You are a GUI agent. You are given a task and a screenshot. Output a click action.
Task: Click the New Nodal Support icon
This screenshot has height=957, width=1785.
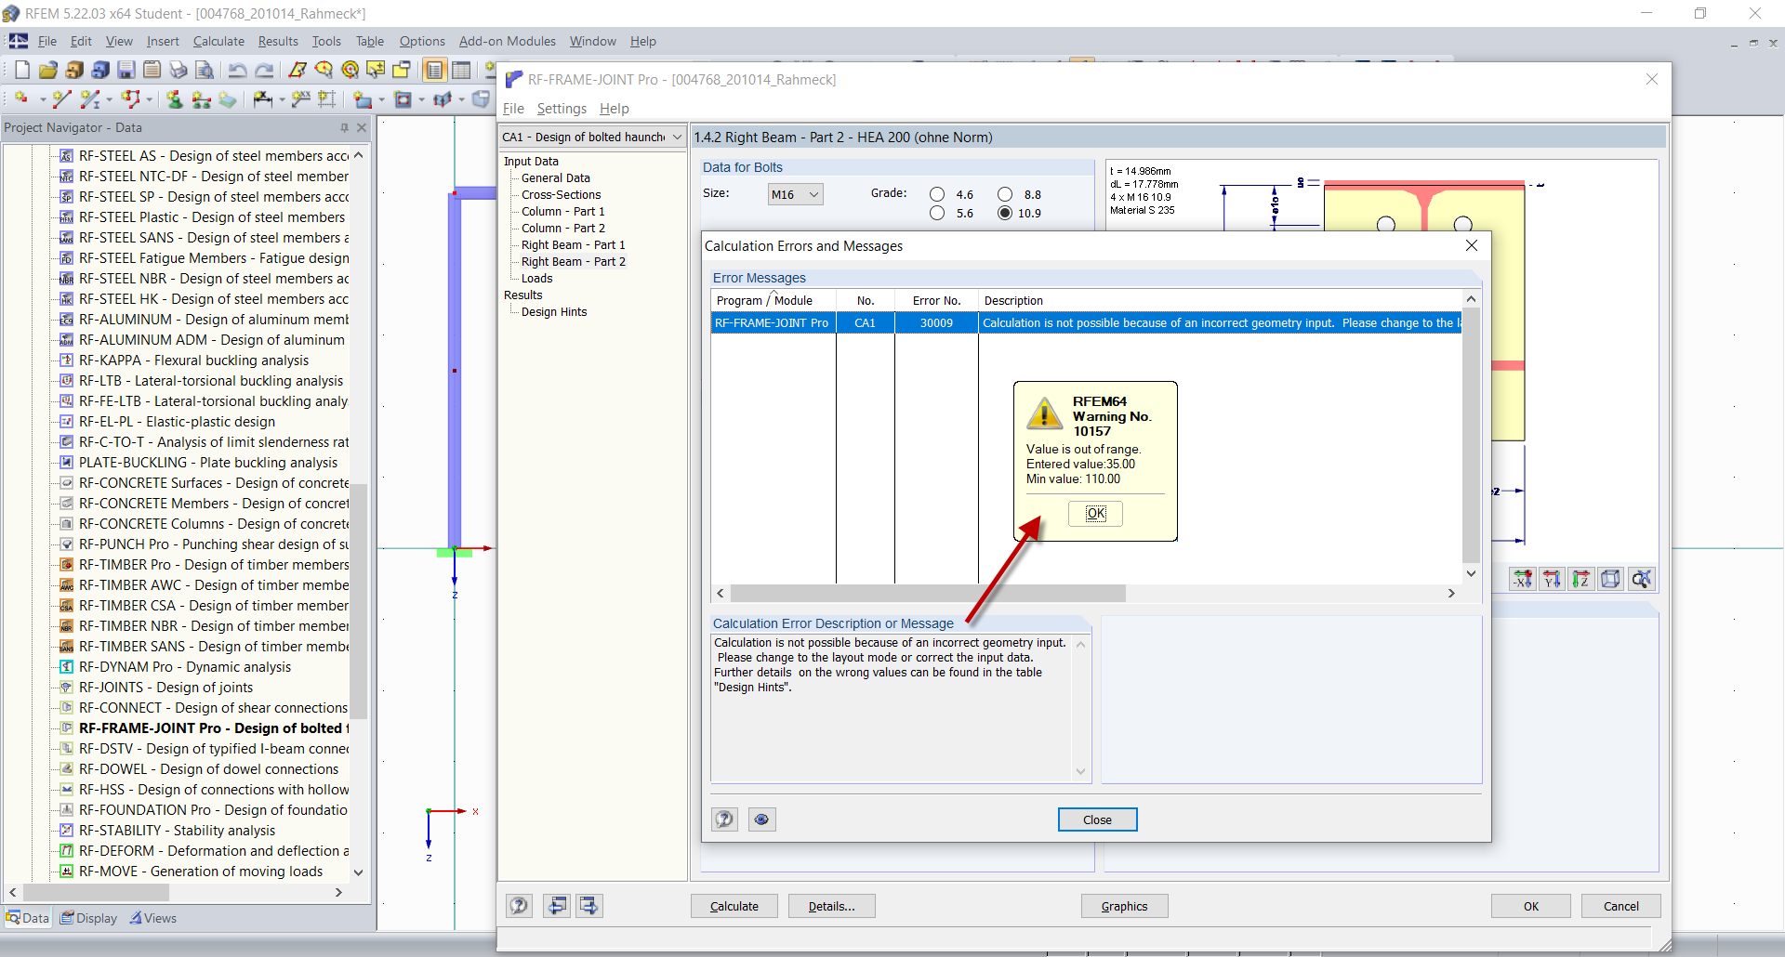(x=175, y=99)
